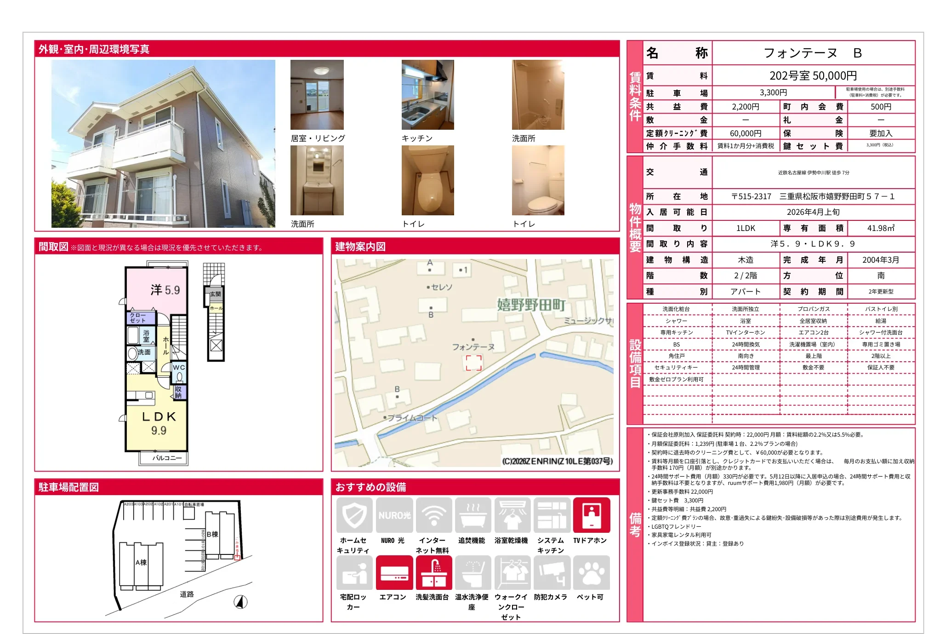Click the walk-in closet icon
The width and height of the screenshot is (945, 634).
pos(512,573)
